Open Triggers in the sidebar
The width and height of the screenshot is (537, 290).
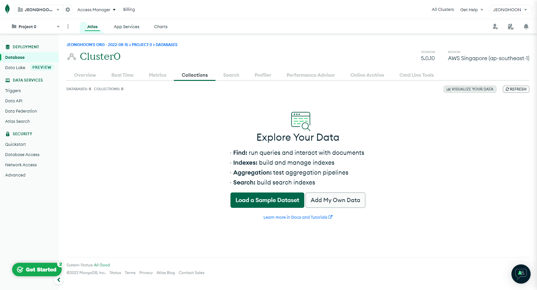(13, 91)
